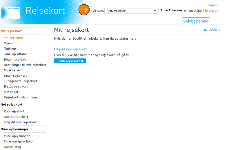Select Køb periodekort in sidebar
The width and height of the screenshot is (240, 150).
click(16, 117)
